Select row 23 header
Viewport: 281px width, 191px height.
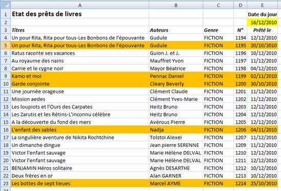click(6, 183)
